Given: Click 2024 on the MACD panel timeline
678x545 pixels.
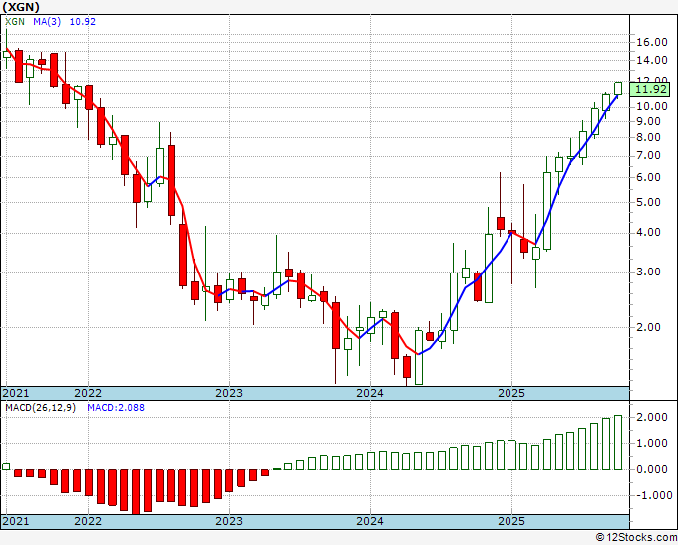Looking at the screenshot, I should coord(370,521).
